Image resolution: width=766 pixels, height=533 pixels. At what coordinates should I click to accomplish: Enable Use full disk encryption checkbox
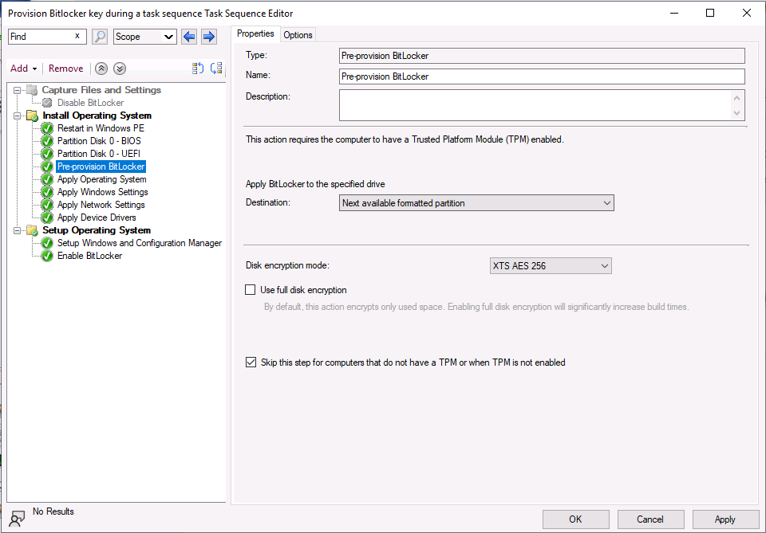tap(250, 290)
